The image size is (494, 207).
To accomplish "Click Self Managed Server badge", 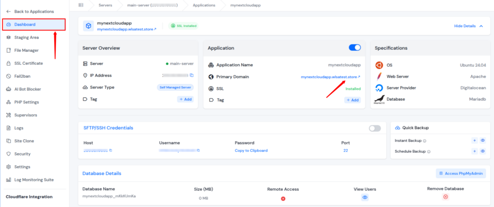I will pyautogui.click(x=175, y=87).
